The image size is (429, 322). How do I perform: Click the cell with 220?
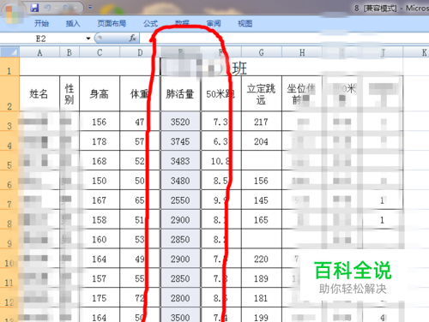[x=262, y=259]
